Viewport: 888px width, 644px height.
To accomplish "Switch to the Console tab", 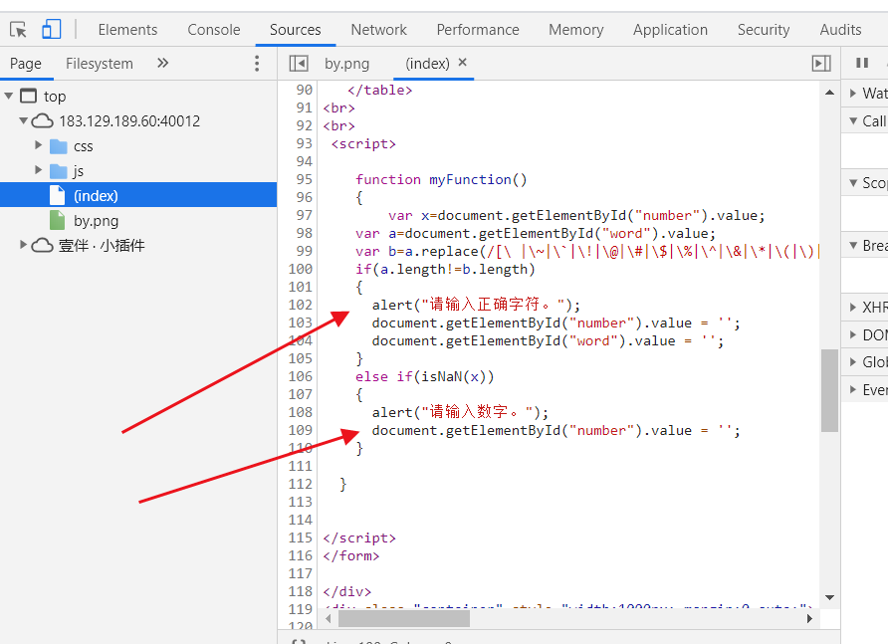I will click(213, 30).
